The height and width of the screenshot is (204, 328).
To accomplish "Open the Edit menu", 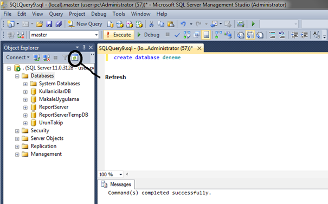I will [22, 14].
